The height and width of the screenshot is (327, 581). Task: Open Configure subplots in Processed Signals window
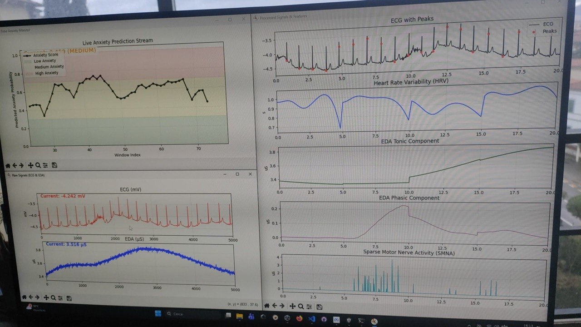tap(309, 307)
